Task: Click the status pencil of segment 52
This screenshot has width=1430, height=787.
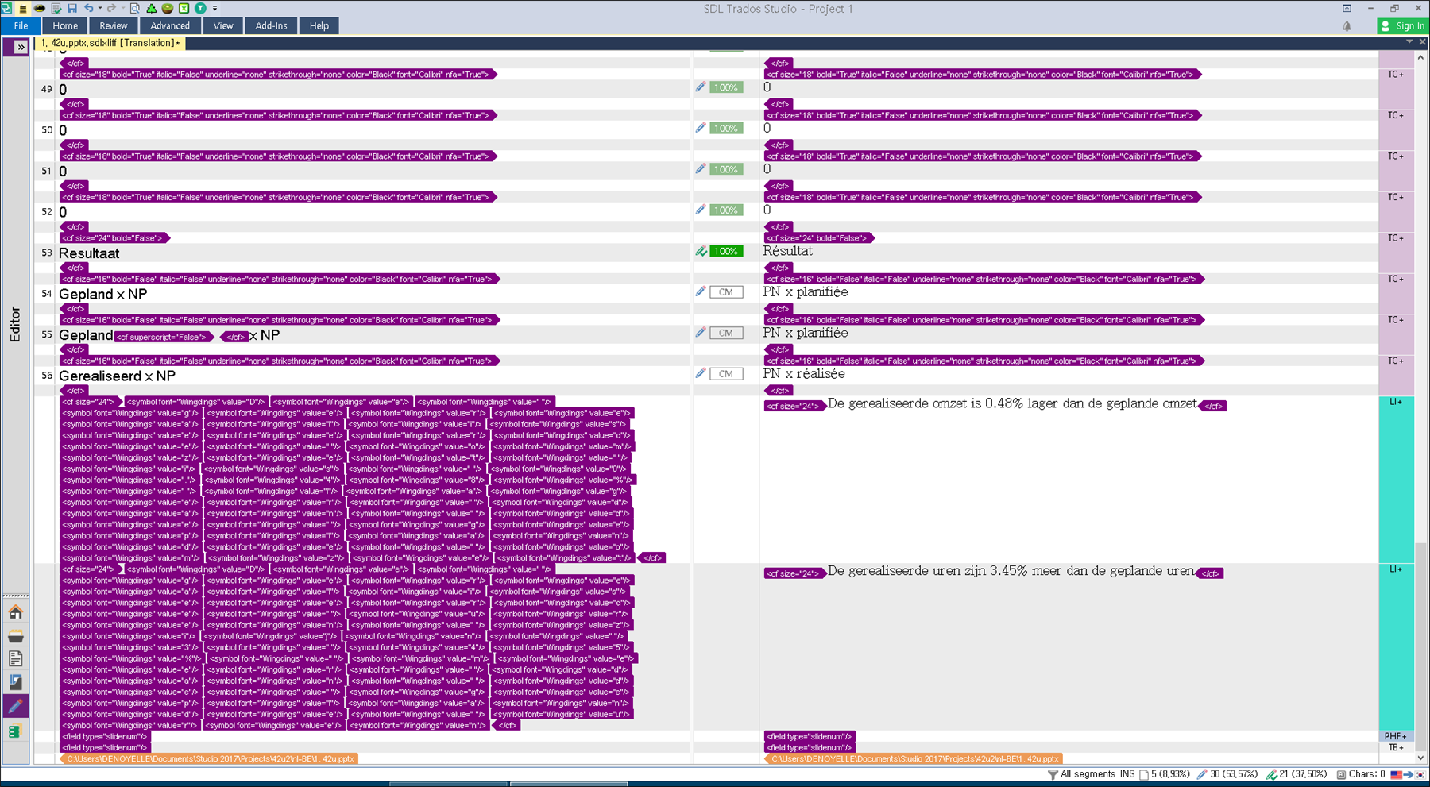Action: 701,210
